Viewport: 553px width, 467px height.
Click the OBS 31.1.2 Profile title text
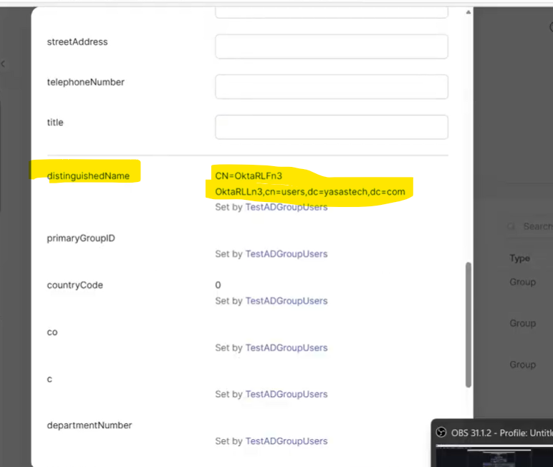[x=501, y=433]
